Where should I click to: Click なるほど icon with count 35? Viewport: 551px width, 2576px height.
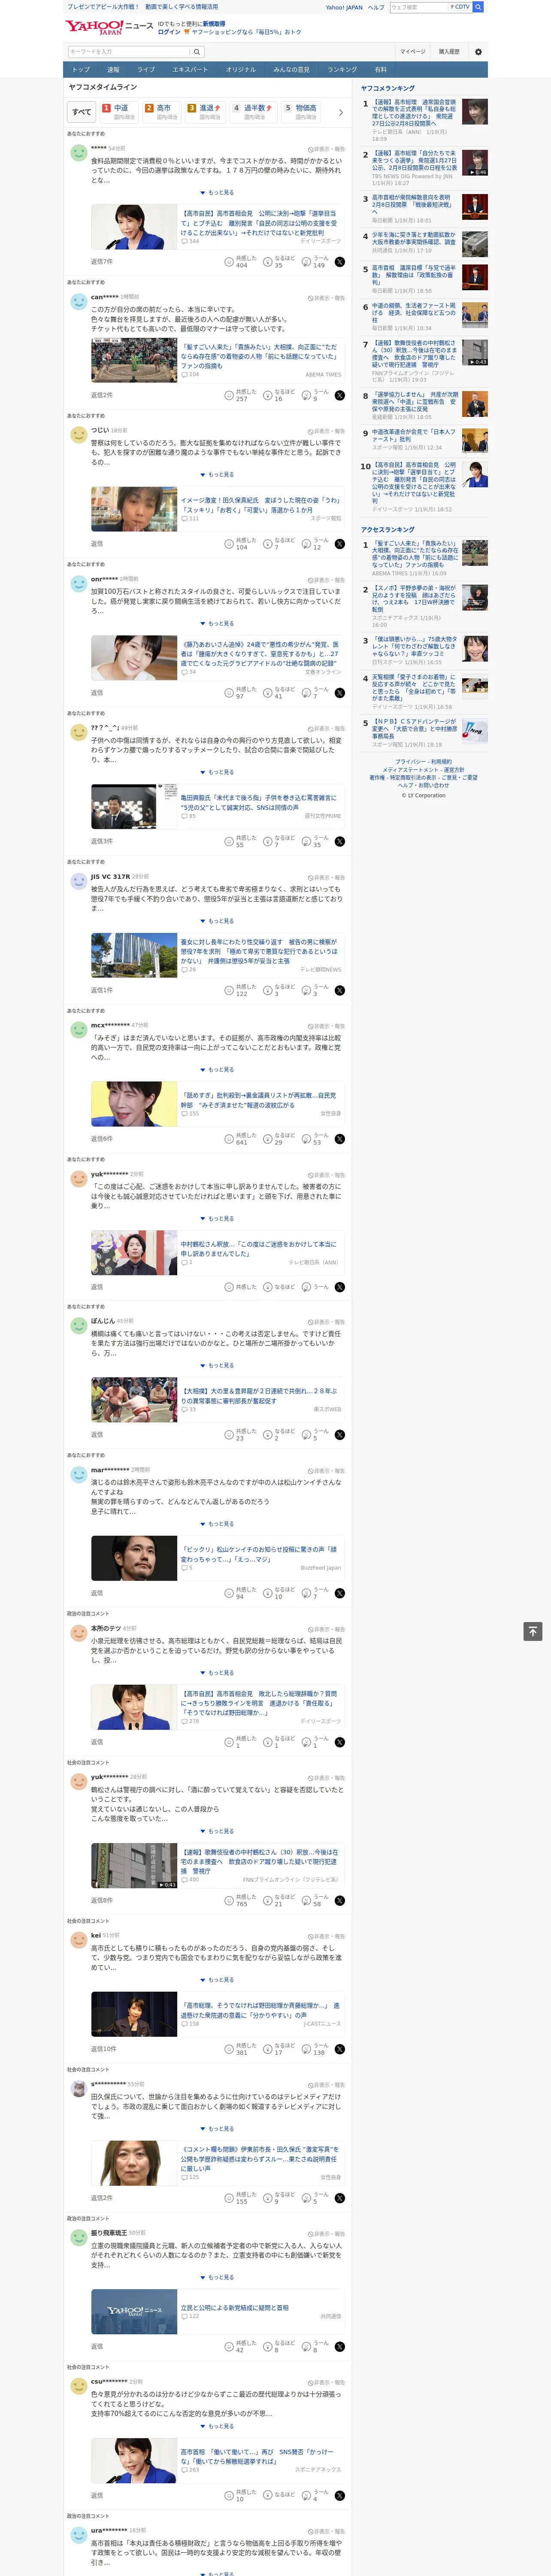click(268, 261)
